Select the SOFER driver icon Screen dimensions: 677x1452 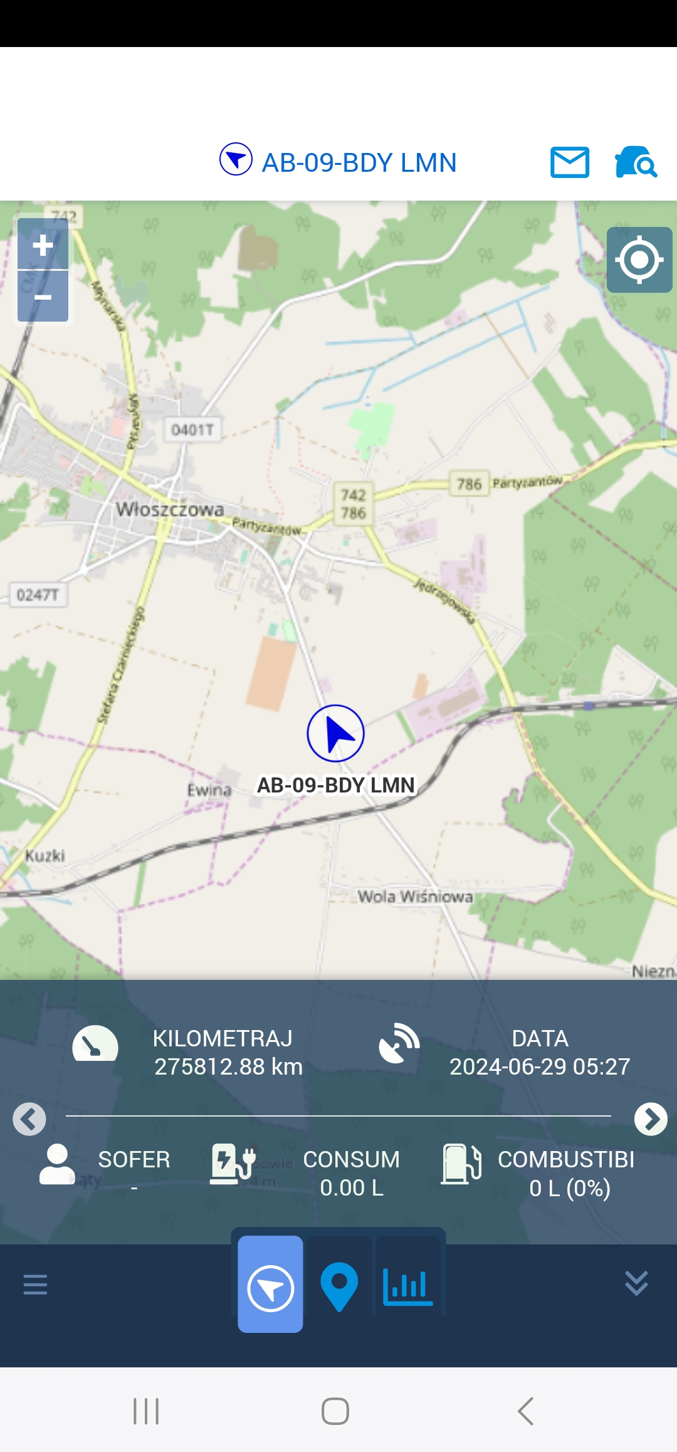pyautogui.click(x=57, y=1164)
